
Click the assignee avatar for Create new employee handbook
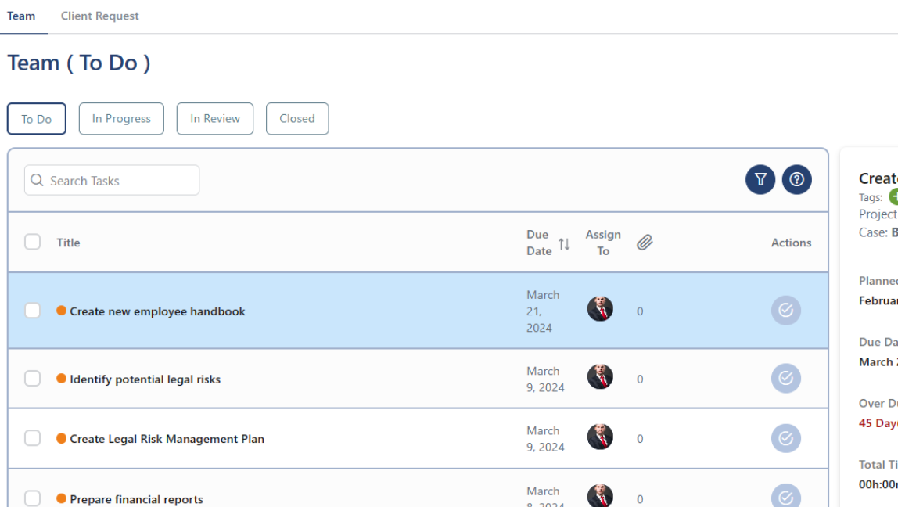[x=599, y=310]
